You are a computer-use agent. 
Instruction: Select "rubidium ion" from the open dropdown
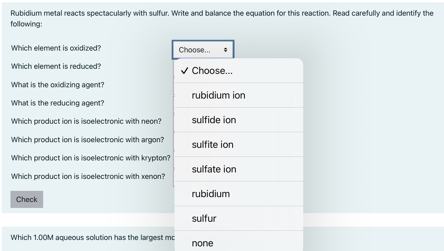coord(219,95)
